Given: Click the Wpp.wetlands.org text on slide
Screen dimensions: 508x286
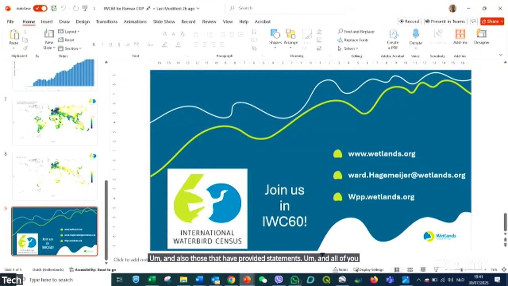Looking at the screenshot, I should [381, 197].
